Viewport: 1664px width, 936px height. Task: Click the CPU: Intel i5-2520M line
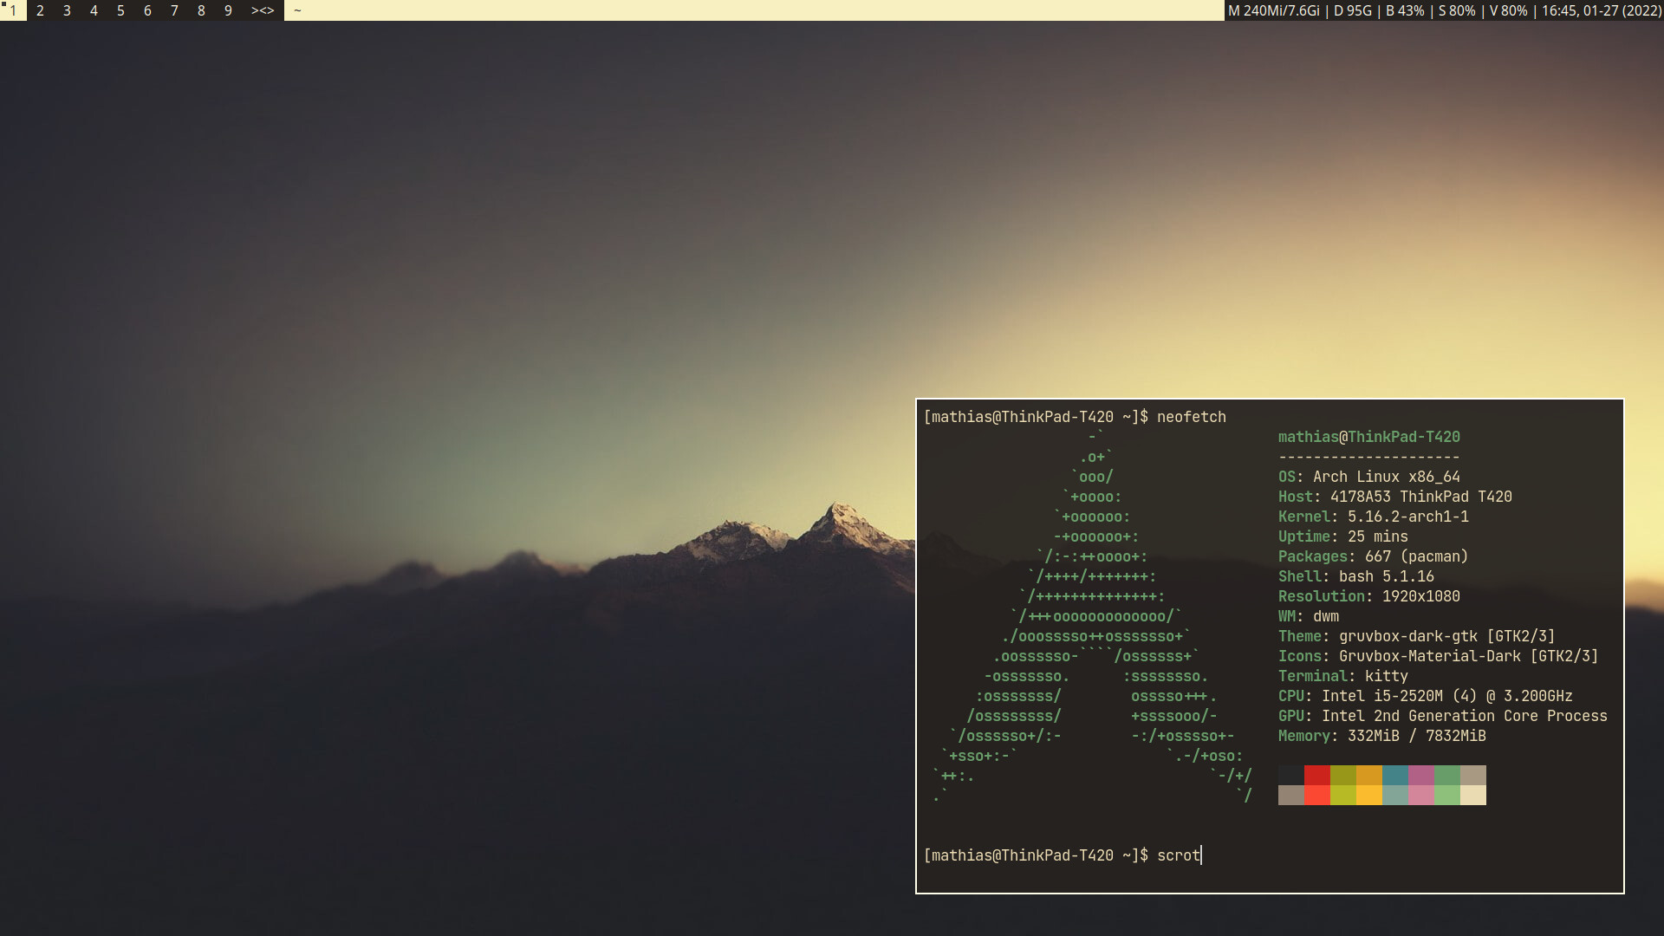1425,696
